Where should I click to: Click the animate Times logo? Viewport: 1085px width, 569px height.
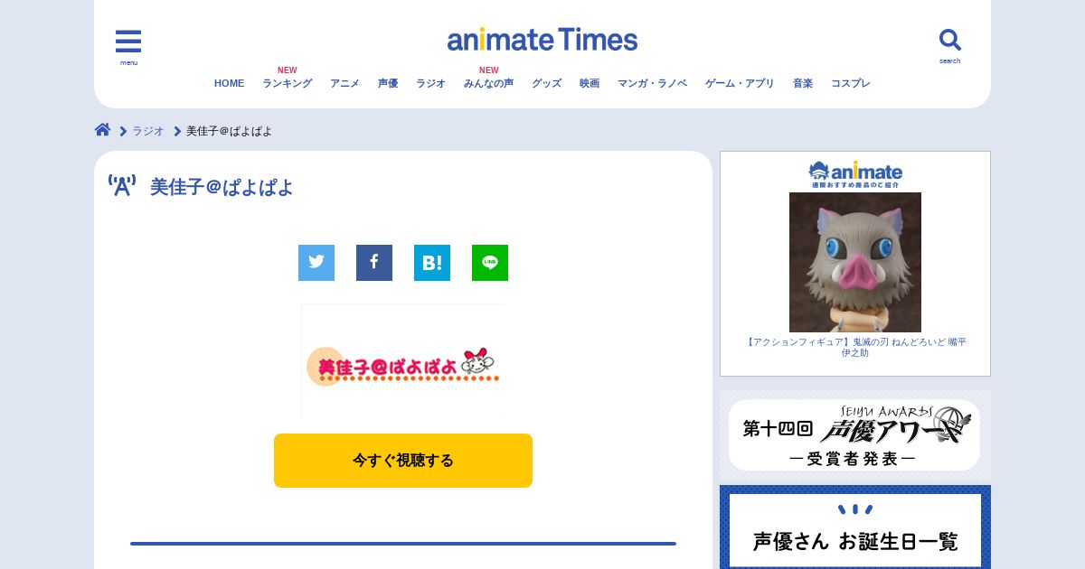[x=542, y=40]
